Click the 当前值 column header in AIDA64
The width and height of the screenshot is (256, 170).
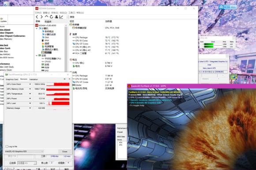[109, 21]
